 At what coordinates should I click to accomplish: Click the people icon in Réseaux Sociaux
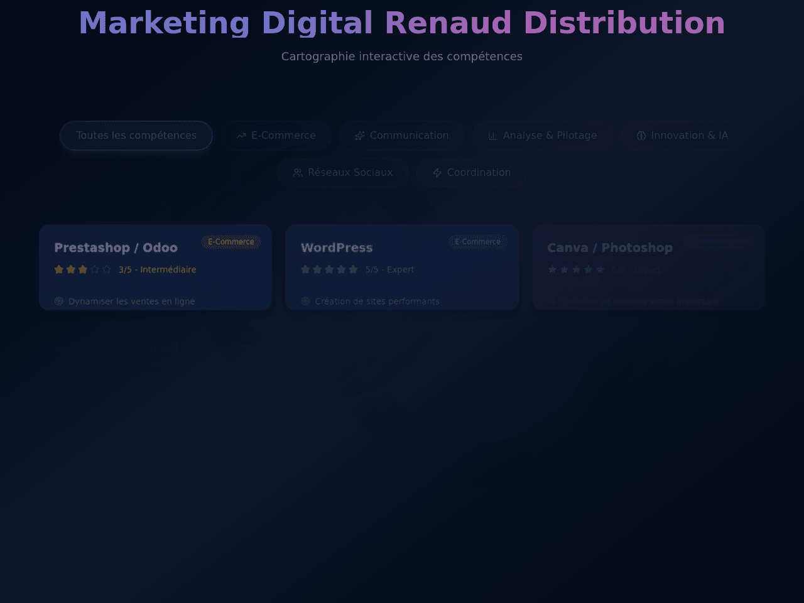(x=298, y=173)
